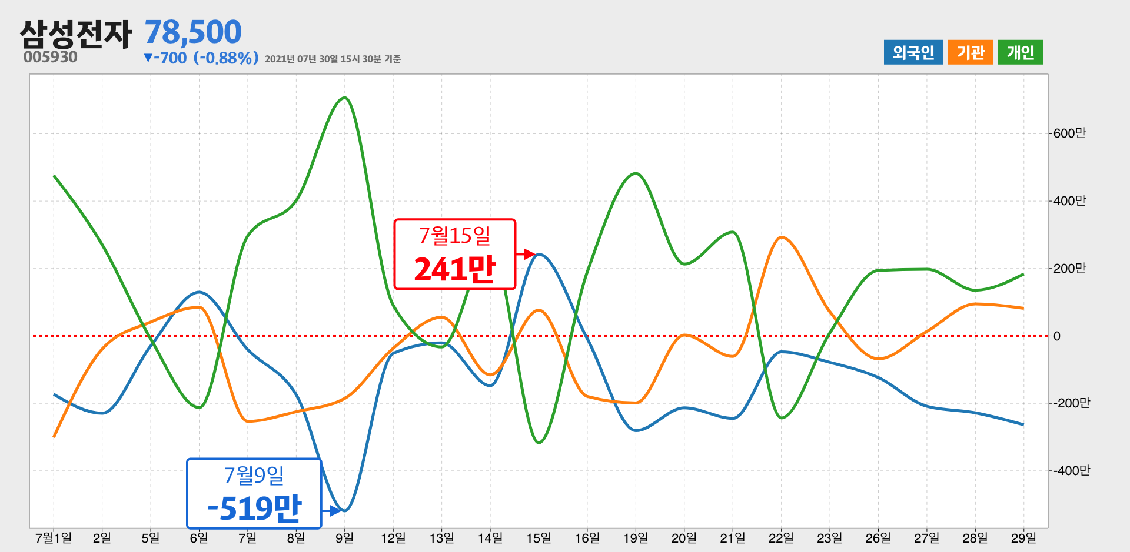1130x552 pixels.
Task: Click the 외국인 legend button
Action: [x=913, y=52]
